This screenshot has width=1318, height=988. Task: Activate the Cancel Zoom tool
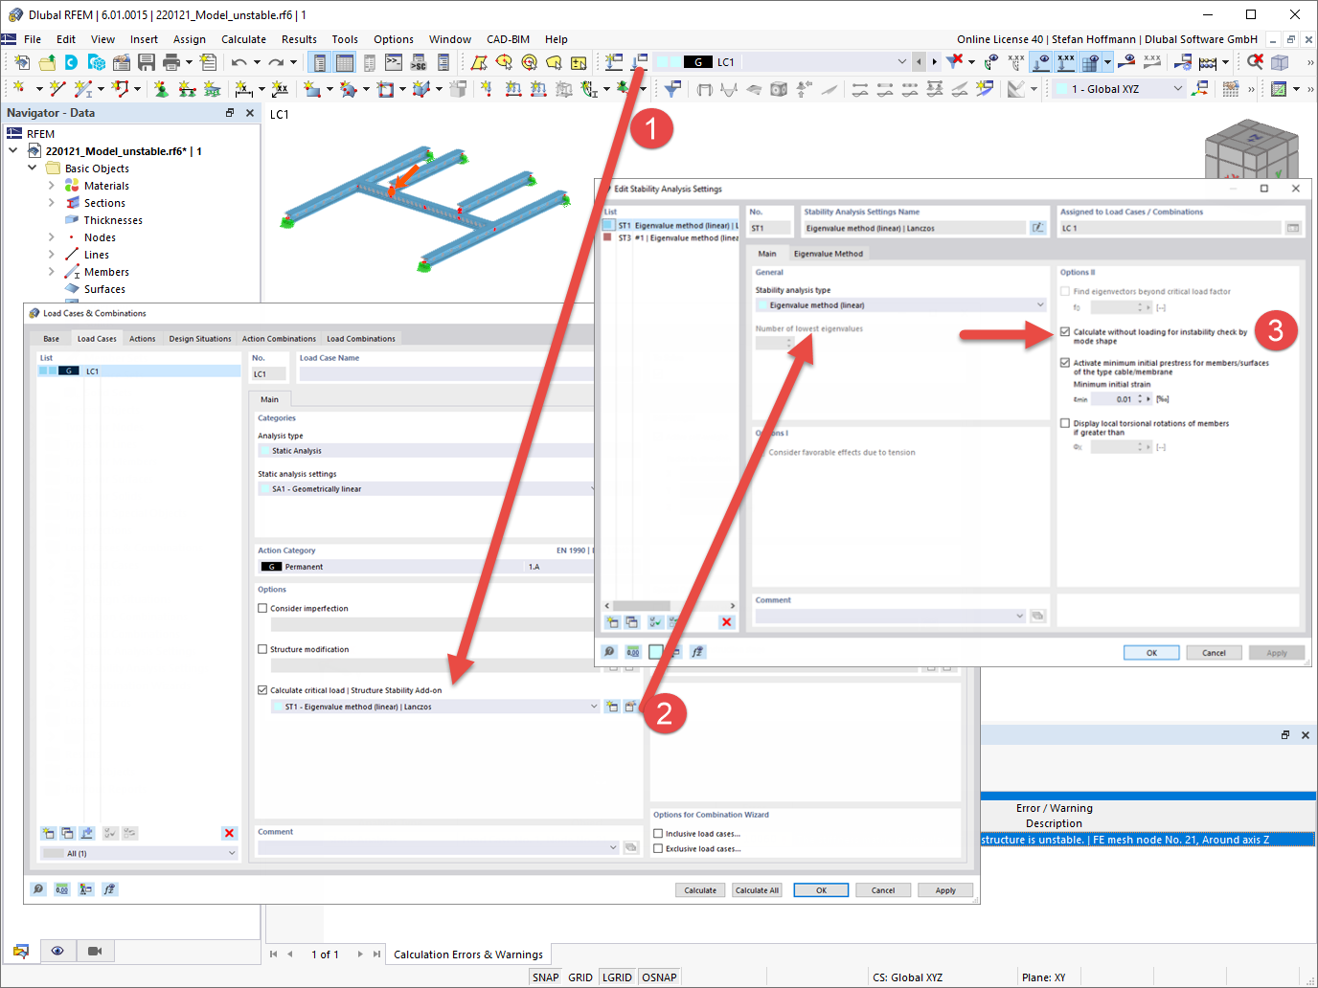[1254, 61]
